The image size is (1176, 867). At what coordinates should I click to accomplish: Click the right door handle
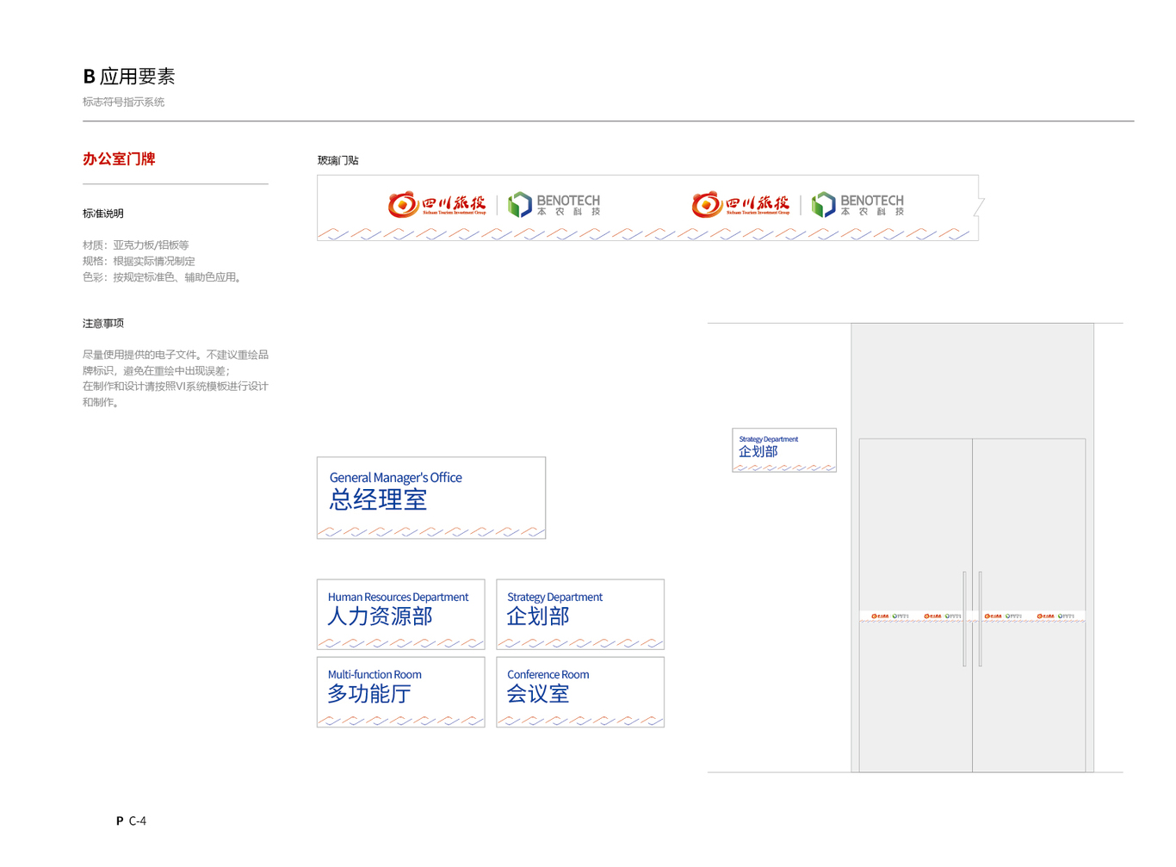pyautogui.click(x=981, y=619)
